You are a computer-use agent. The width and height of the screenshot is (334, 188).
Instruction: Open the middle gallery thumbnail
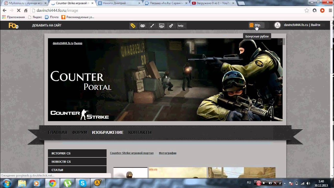pos(178,173)
